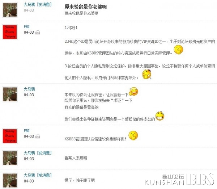Click the shushing emoji after the KSBBS管理 paragraph
Viewport: 217px width, 189px height.
pos(178,50)
